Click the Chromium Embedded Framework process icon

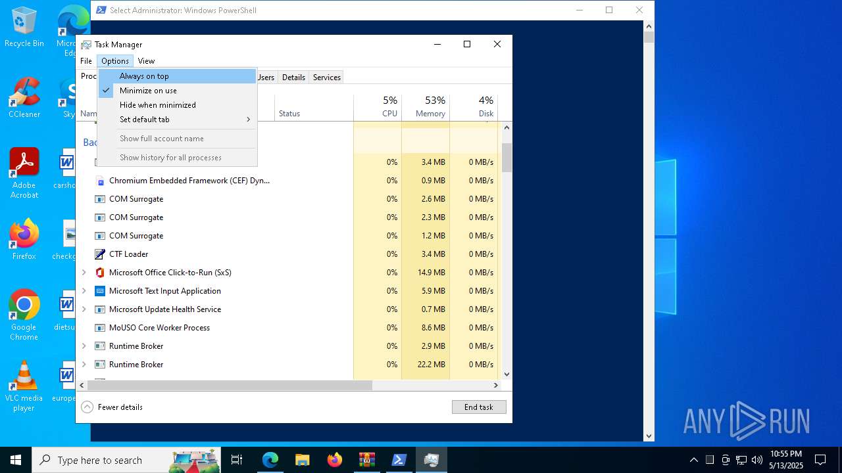100,181
